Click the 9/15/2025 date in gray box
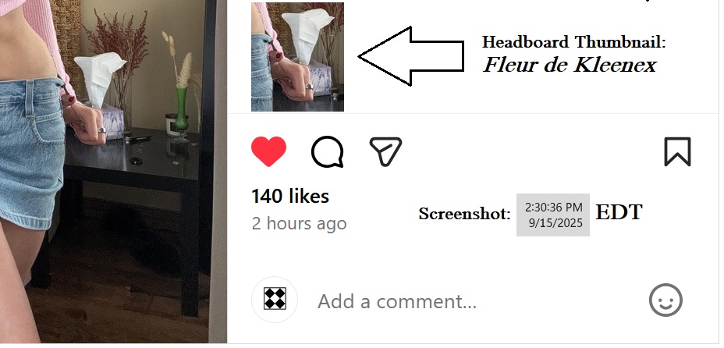The width and height of the screenshot is (724, 348). [x=555, y=223]
